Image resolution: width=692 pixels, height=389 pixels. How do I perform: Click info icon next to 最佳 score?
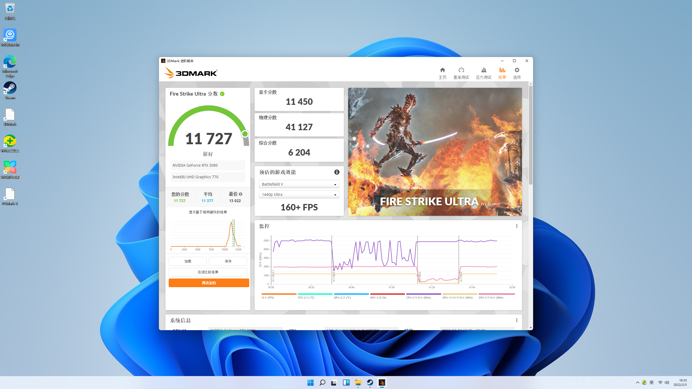241,194
